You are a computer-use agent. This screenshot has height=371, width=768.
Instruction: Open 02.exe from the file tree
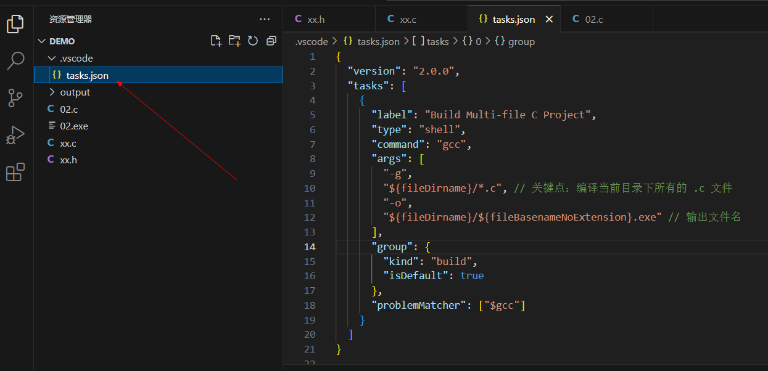pyautogui.click(x=159, y=126)
